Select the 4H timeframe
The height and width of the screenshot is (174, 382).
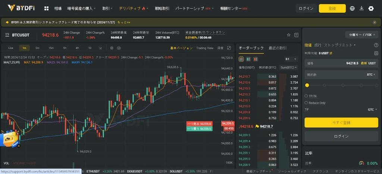coord(77,48)
